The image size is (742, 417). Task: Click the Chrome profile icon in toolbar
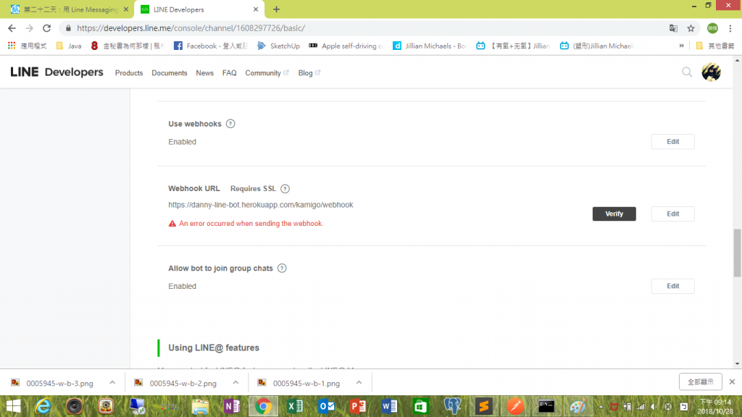pyautogui.click(x=713, y=28)
